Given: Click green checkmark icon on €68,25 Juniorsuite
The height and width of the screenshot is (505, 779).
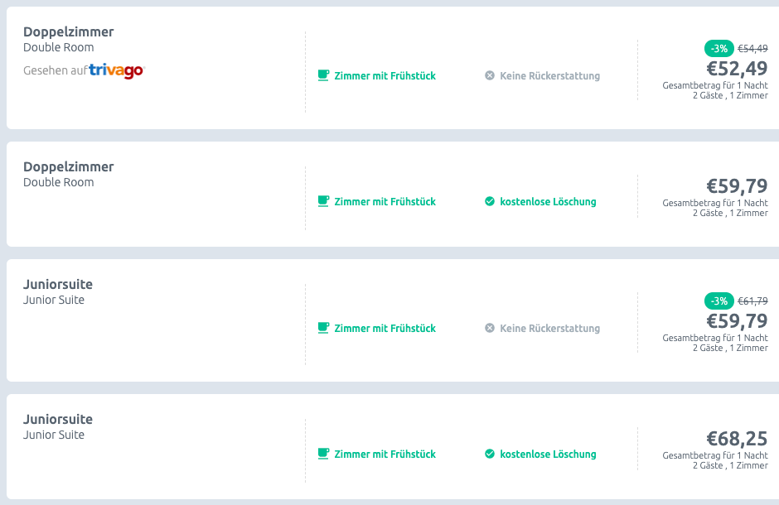Looking at the screenshot, I should 490,454.
